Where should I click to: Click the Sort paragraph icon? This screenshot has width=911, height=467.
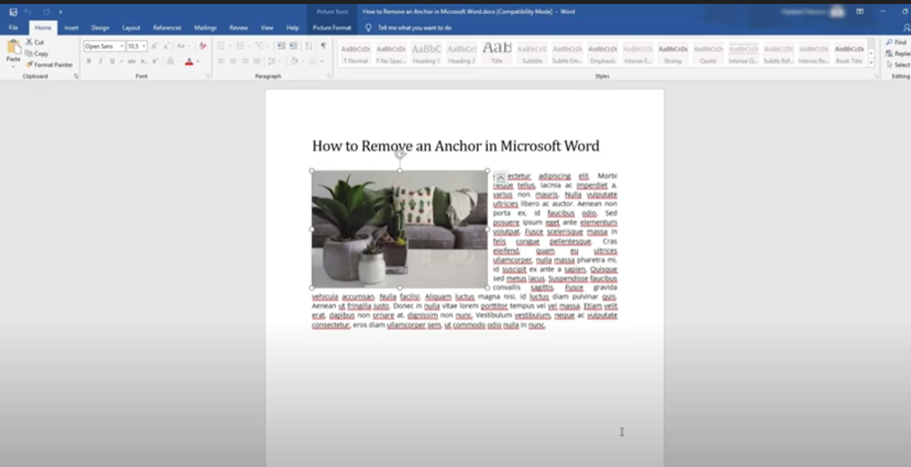[309, 47]
